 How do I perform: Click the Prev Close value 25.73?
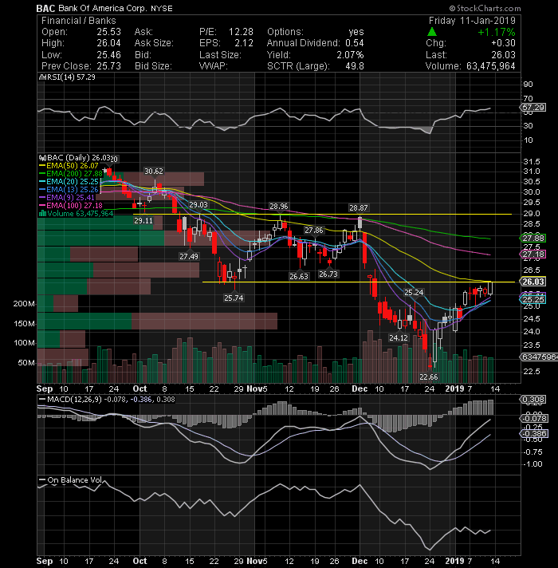(x=108, y=66)
